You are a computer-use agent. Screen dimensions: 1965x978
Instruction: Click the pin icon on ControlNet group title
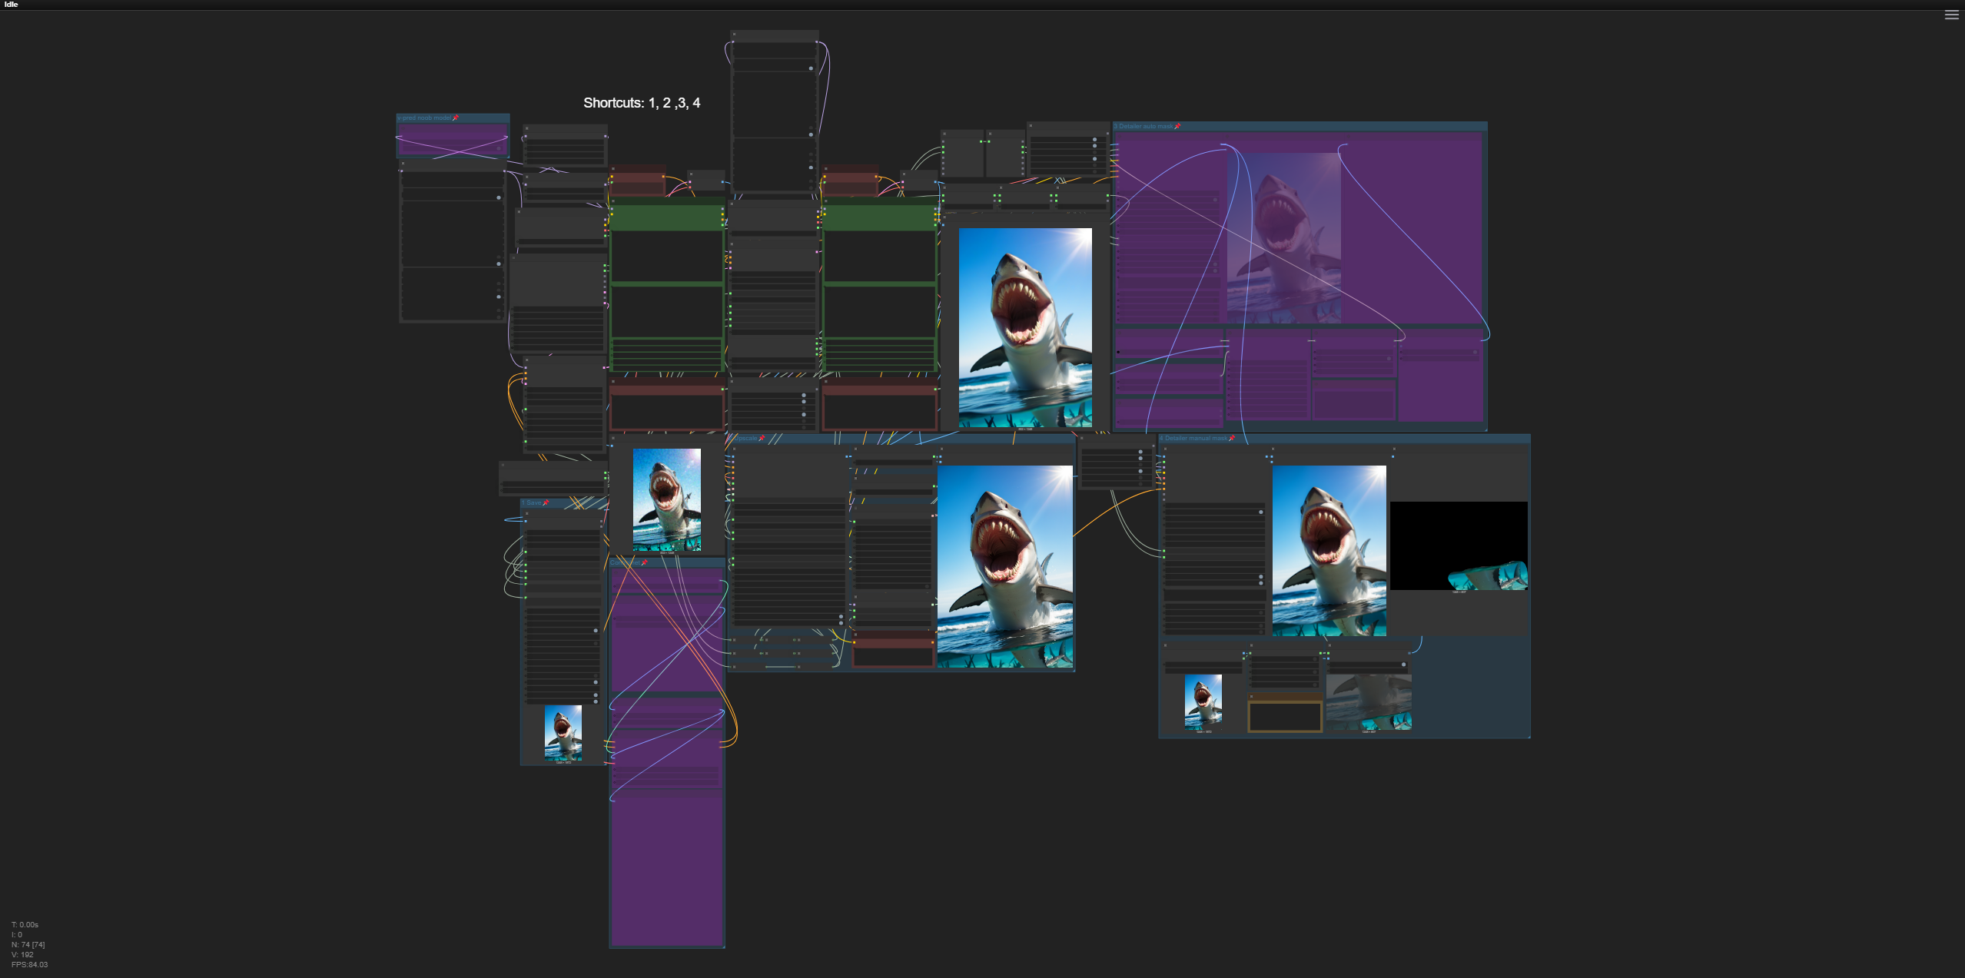pos(644,563)
